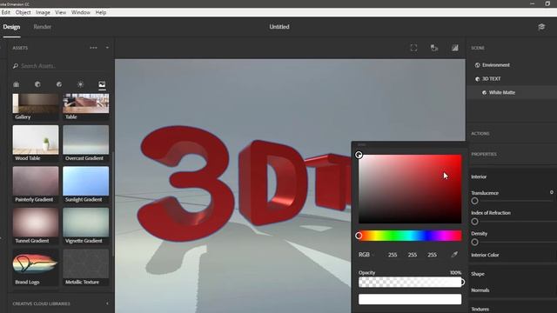Screen dimensions: 557x313
Task: Open the Assets panel more options
Action: tap(93, 48)
